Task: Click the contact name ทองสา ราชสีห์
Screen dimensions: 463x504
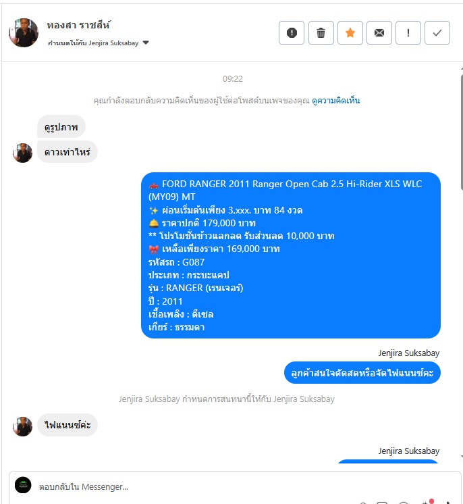Action: [79, 25]
